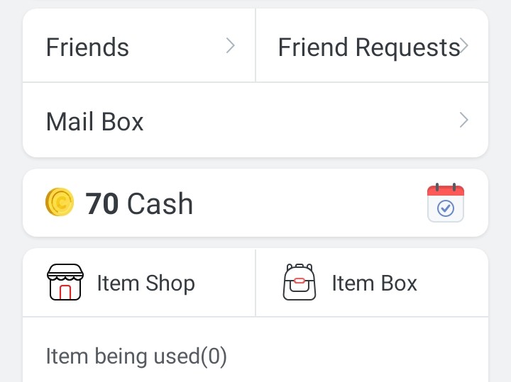Viewport: 511px width, 382px height.
Task: Click the red door of the shop icon
Action: 65,291
